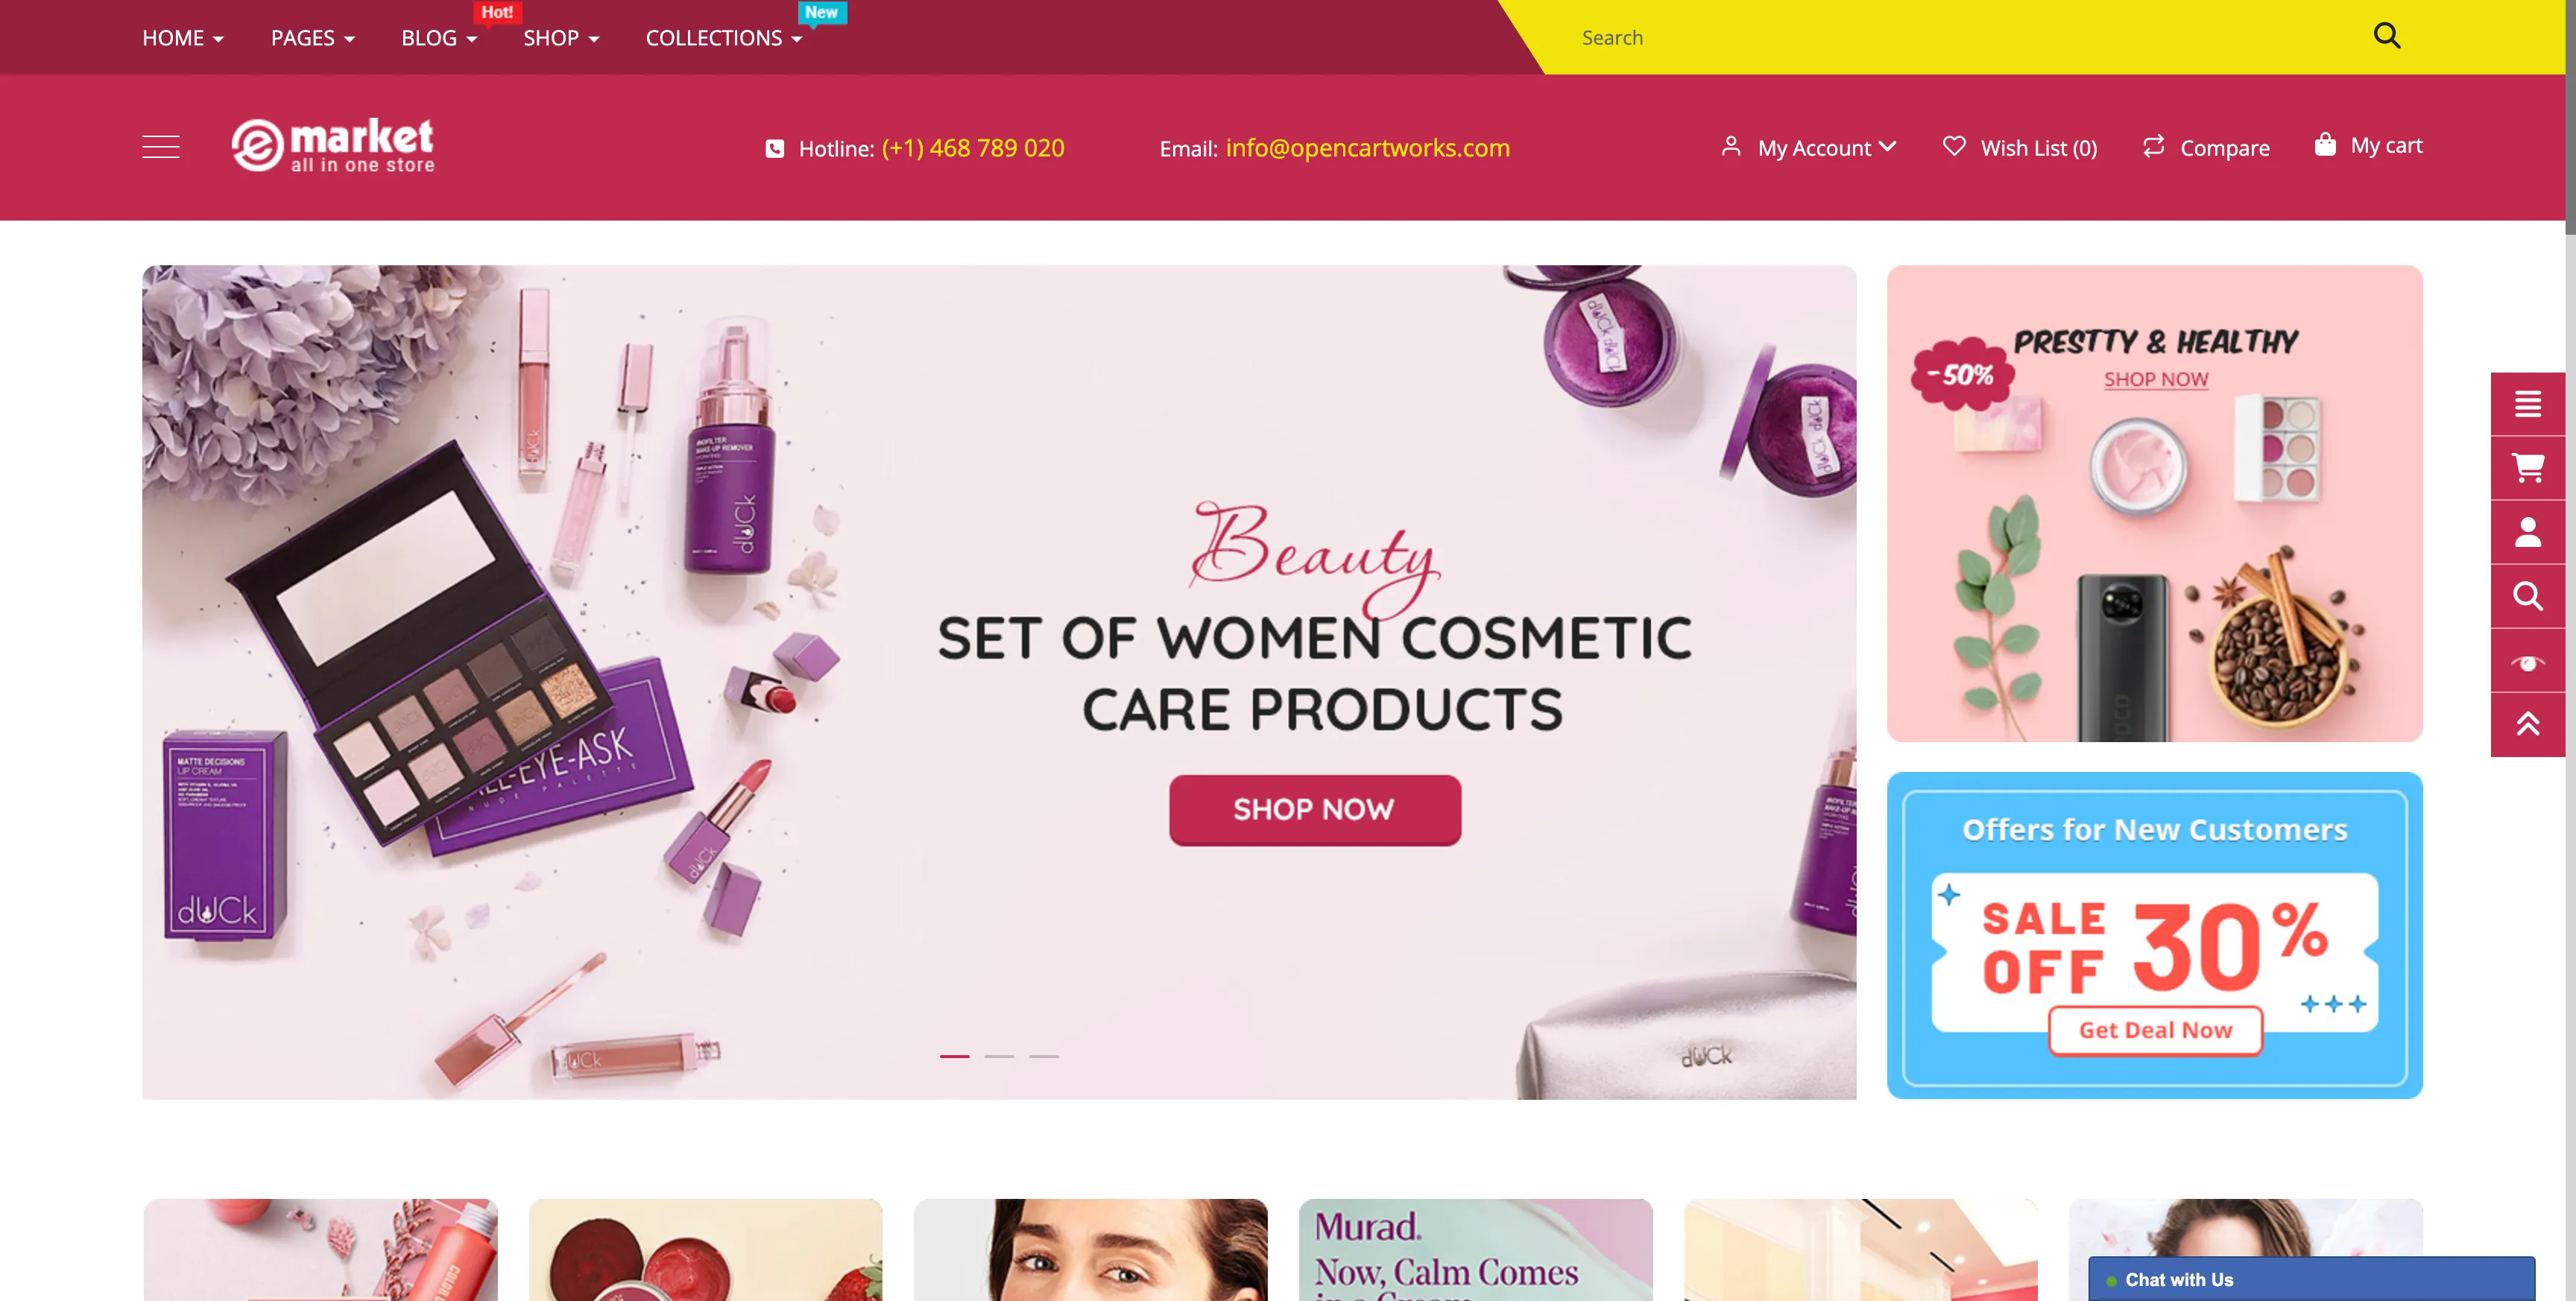Viewport: 2576px width, 1301px height.
Task: Click the Wish List heart icon
Action: click(x=1954, y=146)
